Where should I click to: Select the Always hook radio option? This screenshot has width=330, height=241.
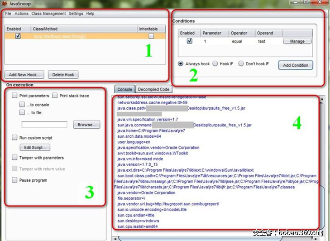pyautogui.click(x=181, y=64)
